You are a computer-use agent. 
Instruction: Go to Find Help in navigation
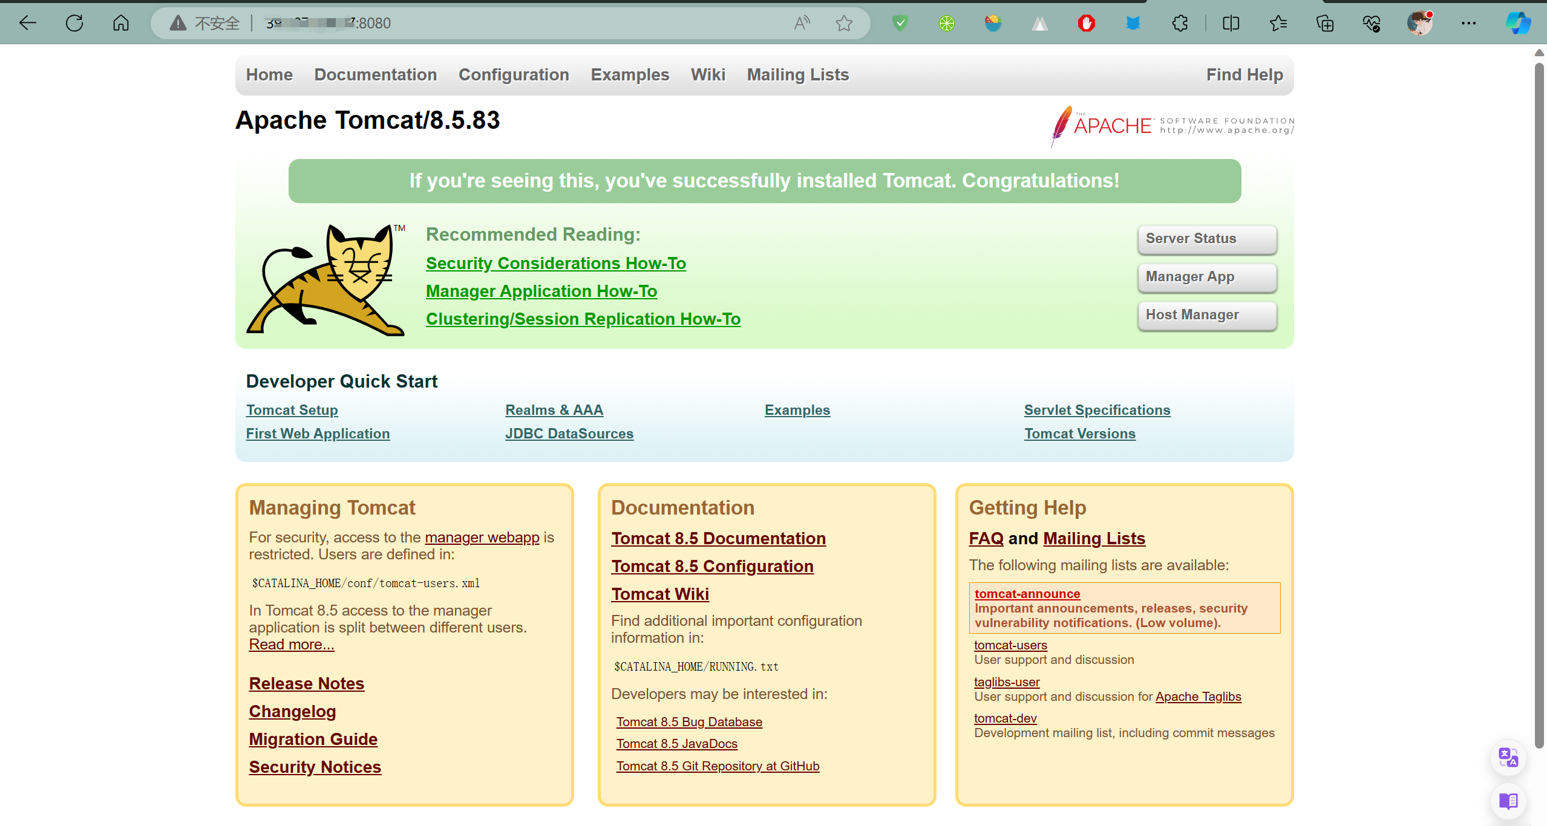point(1244,75)
